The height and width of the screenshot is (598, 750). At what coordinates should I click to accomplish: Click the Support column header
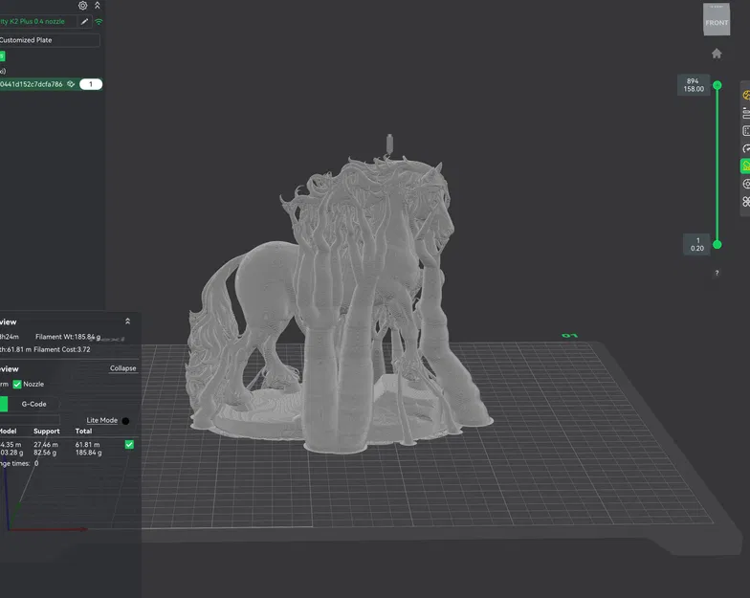46,431
